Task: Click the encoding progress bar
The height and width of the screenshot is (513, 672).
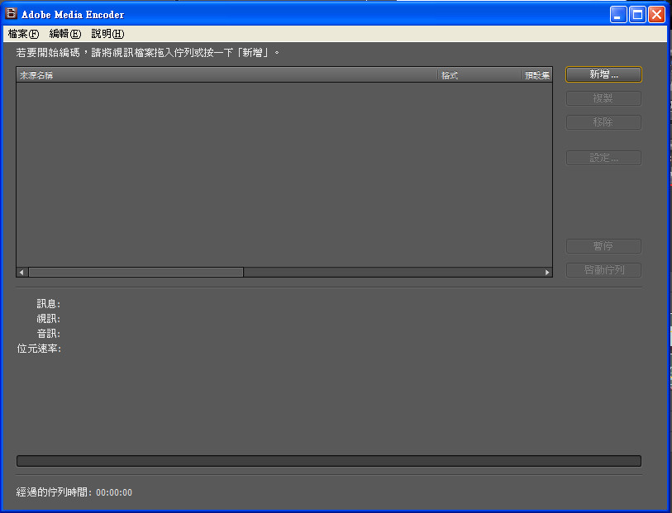Action: click(x=329, y=461)
